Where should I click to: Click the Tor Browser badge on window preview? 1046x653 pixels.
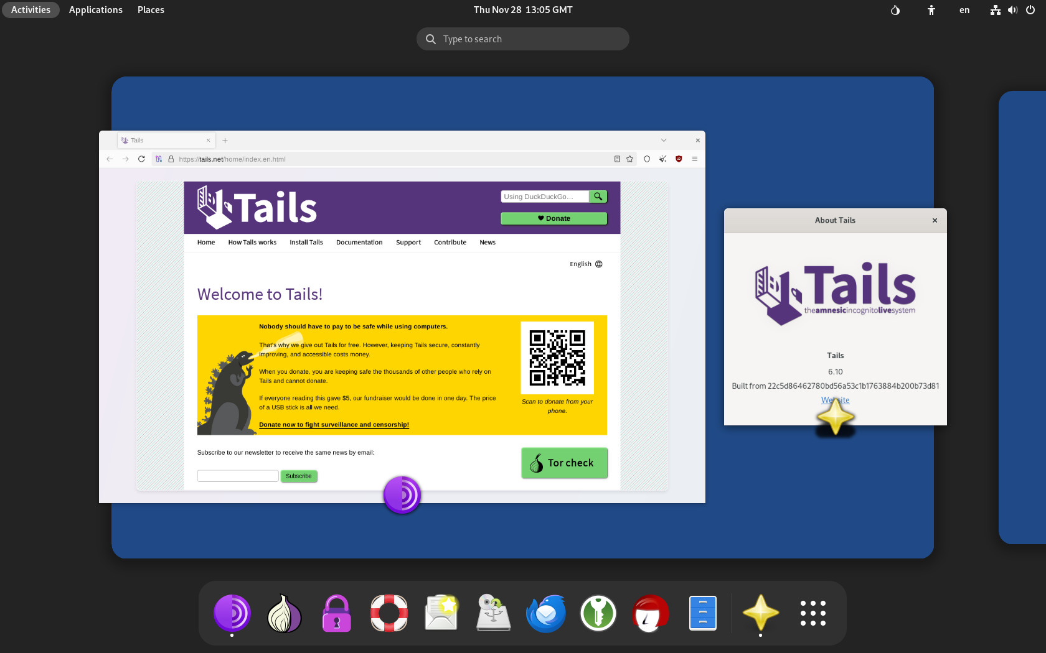point(402,495)
